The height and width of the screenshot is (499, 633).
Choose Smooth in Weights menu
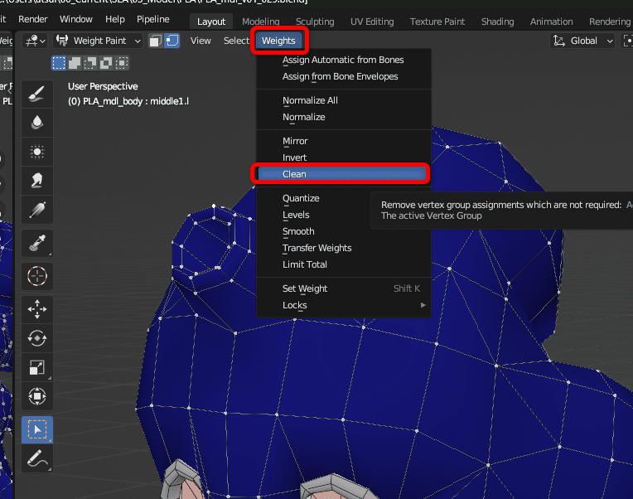point(343,232)
